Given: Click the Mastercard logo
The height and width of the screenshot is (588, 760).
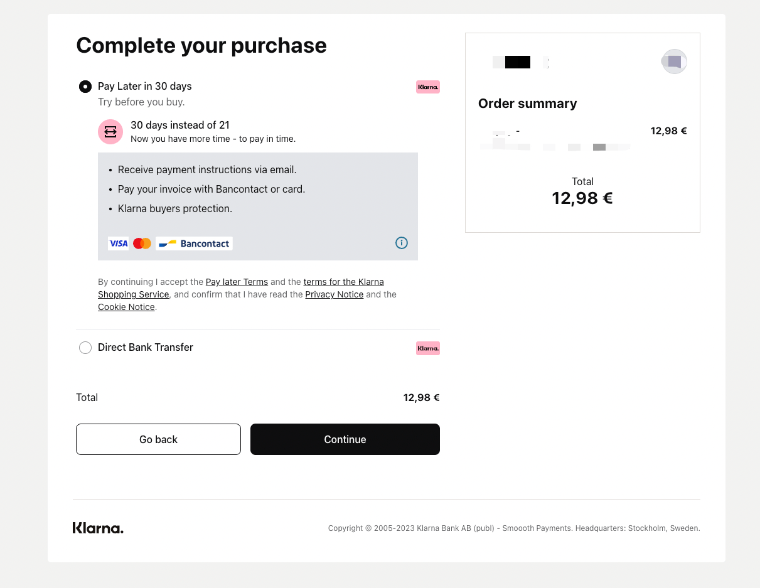Looking at the screenshot, I should tap(142, 243).
